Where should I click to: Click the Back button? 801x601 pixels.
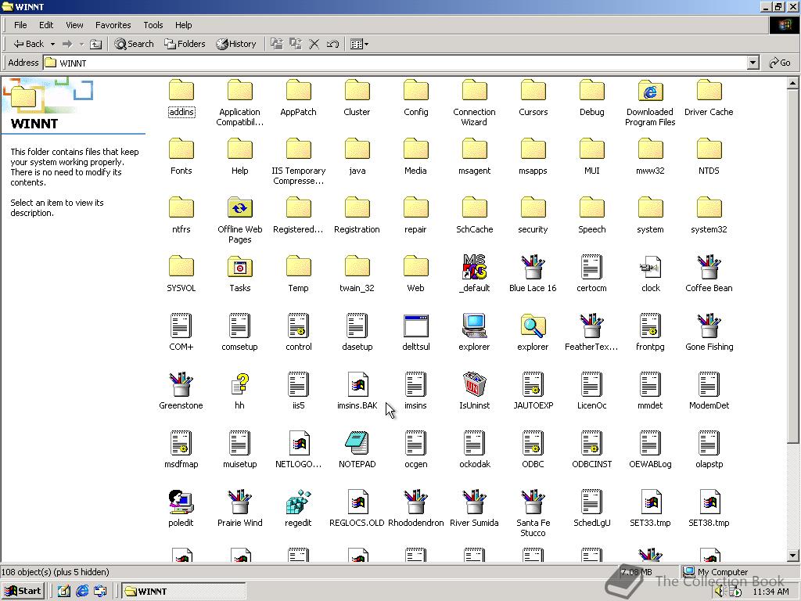pyautogui.click(x=29, y=44)
